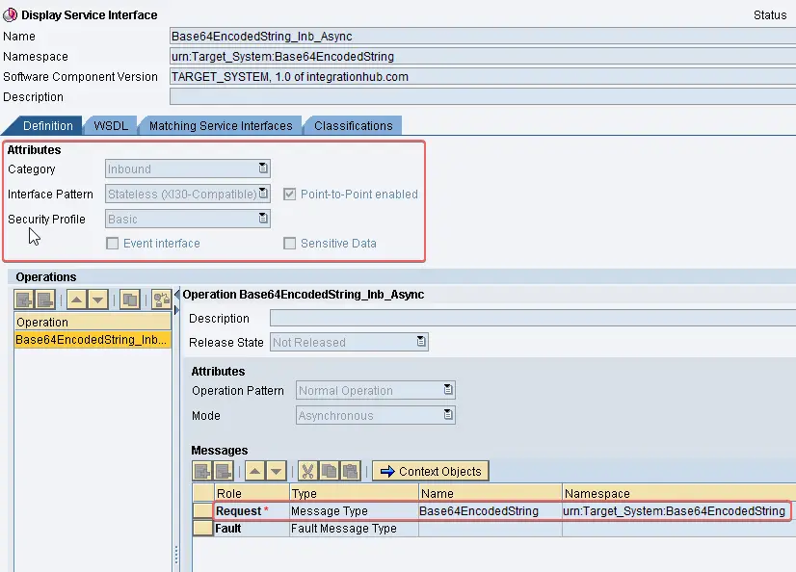Click the insert operation icon in Operations toolbar
The width and height of the screenshot is (796, 572).
coord(24,299)
